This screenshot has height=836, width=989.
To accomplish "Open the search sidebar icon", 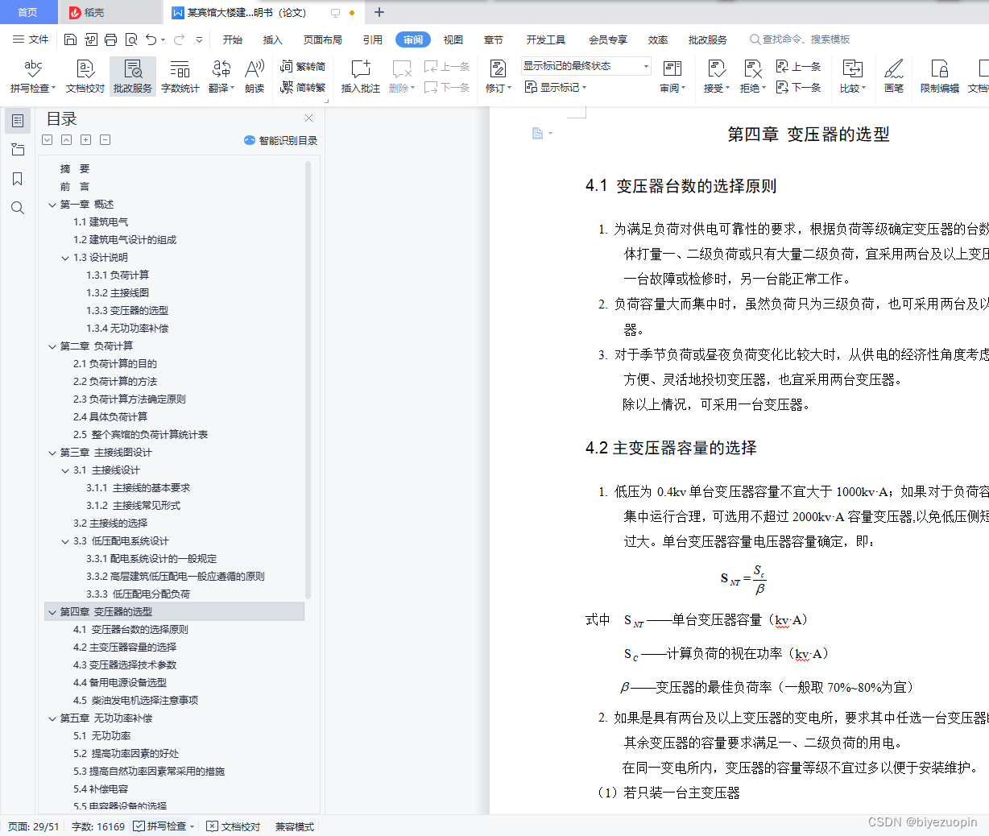I will point(18,208).
